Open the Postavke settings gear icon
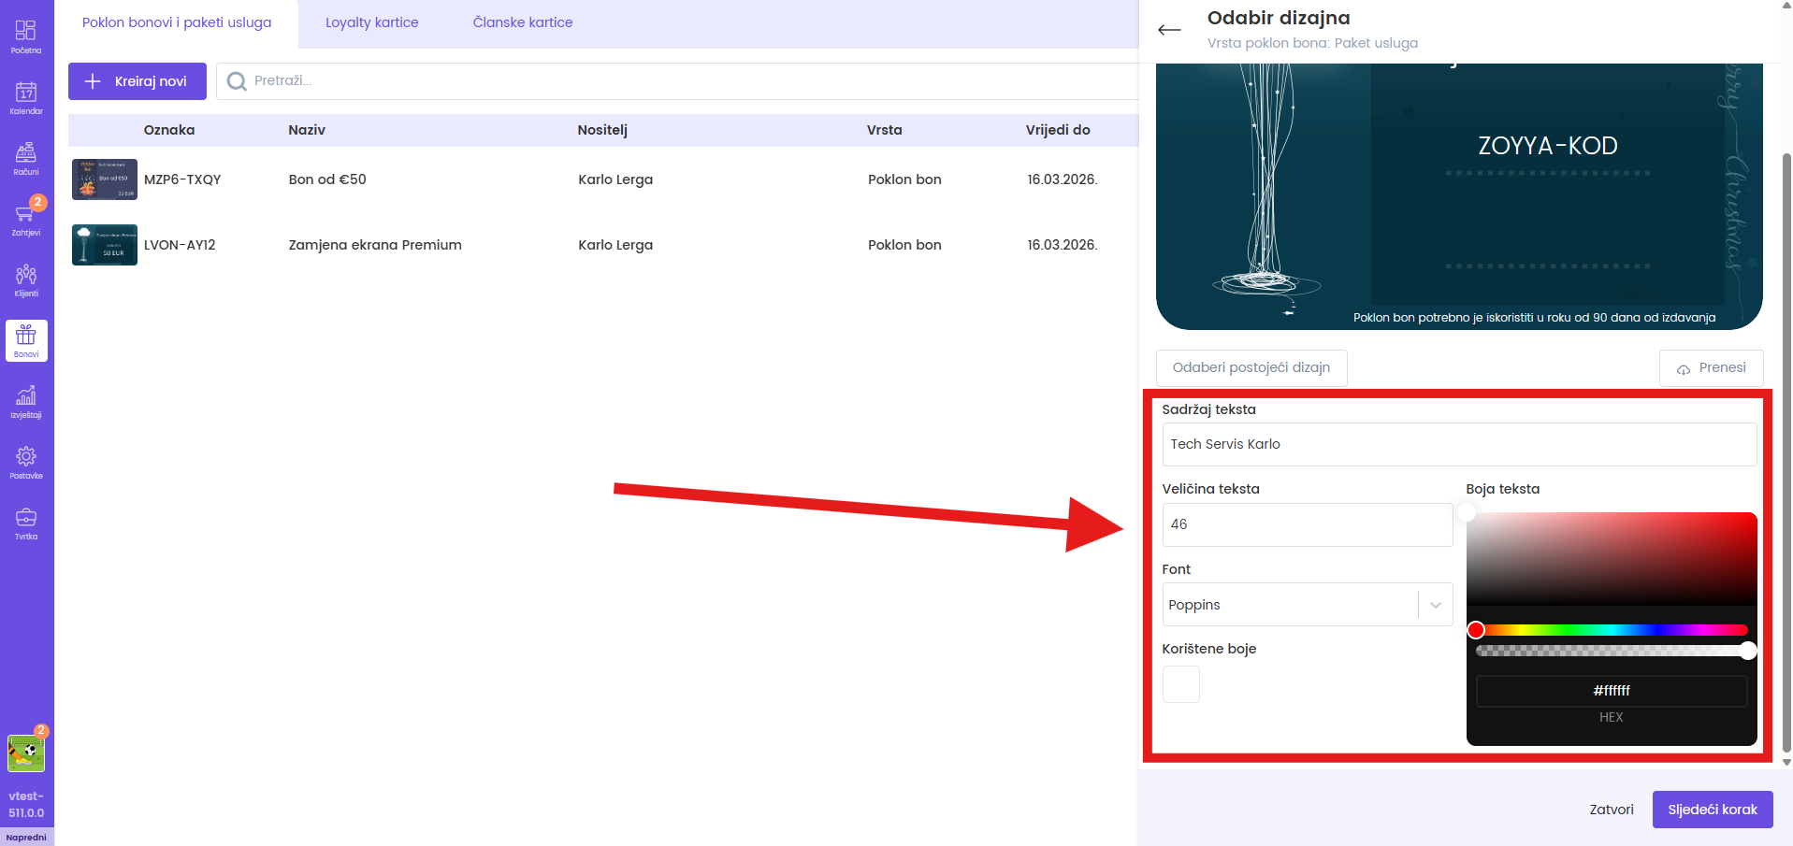The width and height of the screenshot is (1793, 846). point(26,461)
